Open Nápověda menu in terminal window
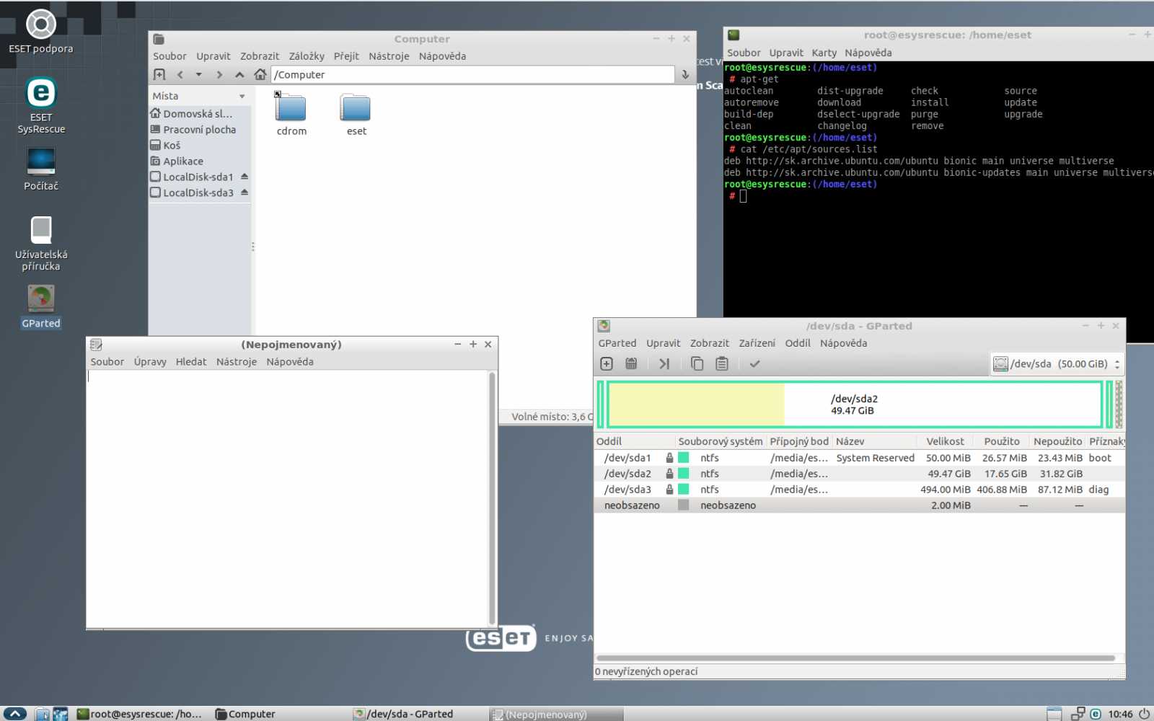 868,53
